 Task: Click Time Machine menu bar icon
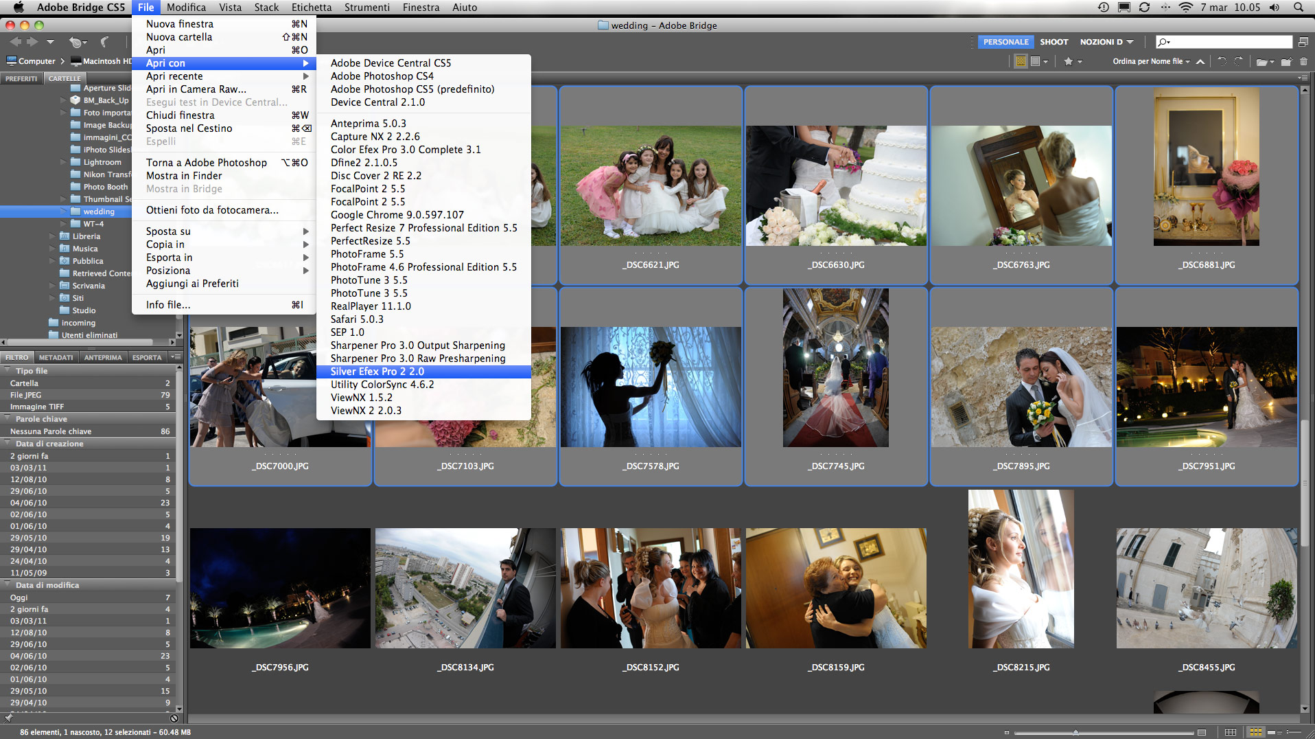[1104, 8]
